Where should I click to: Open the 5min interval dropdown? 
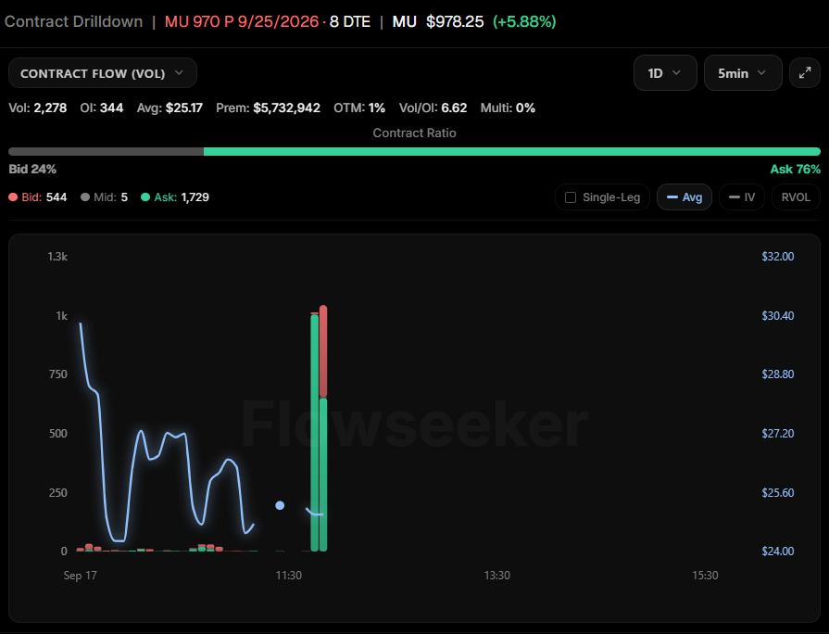point(743,73)
